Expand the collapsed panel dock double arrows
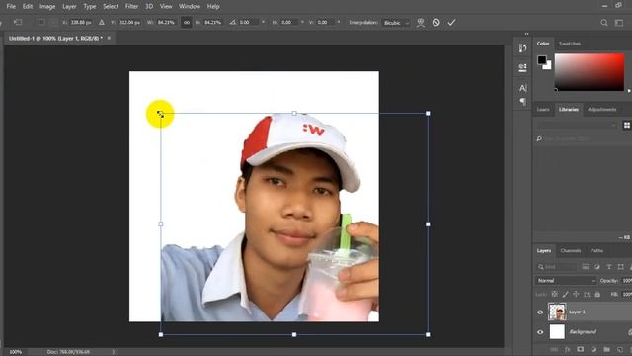The height and width of the screenshot is (356, 632). [526, 34]
